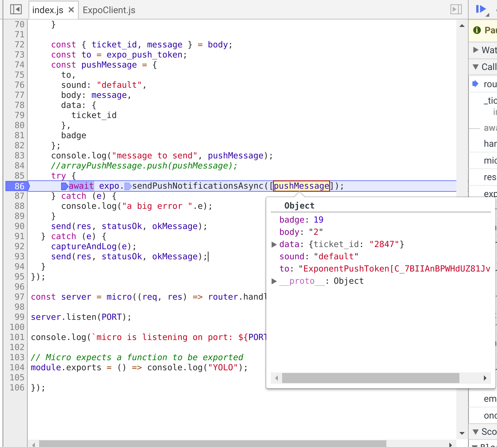The height and width of the screenshot is (447, 497).
Task: Click line number 97 in gutter
Action: pos(19,297)
